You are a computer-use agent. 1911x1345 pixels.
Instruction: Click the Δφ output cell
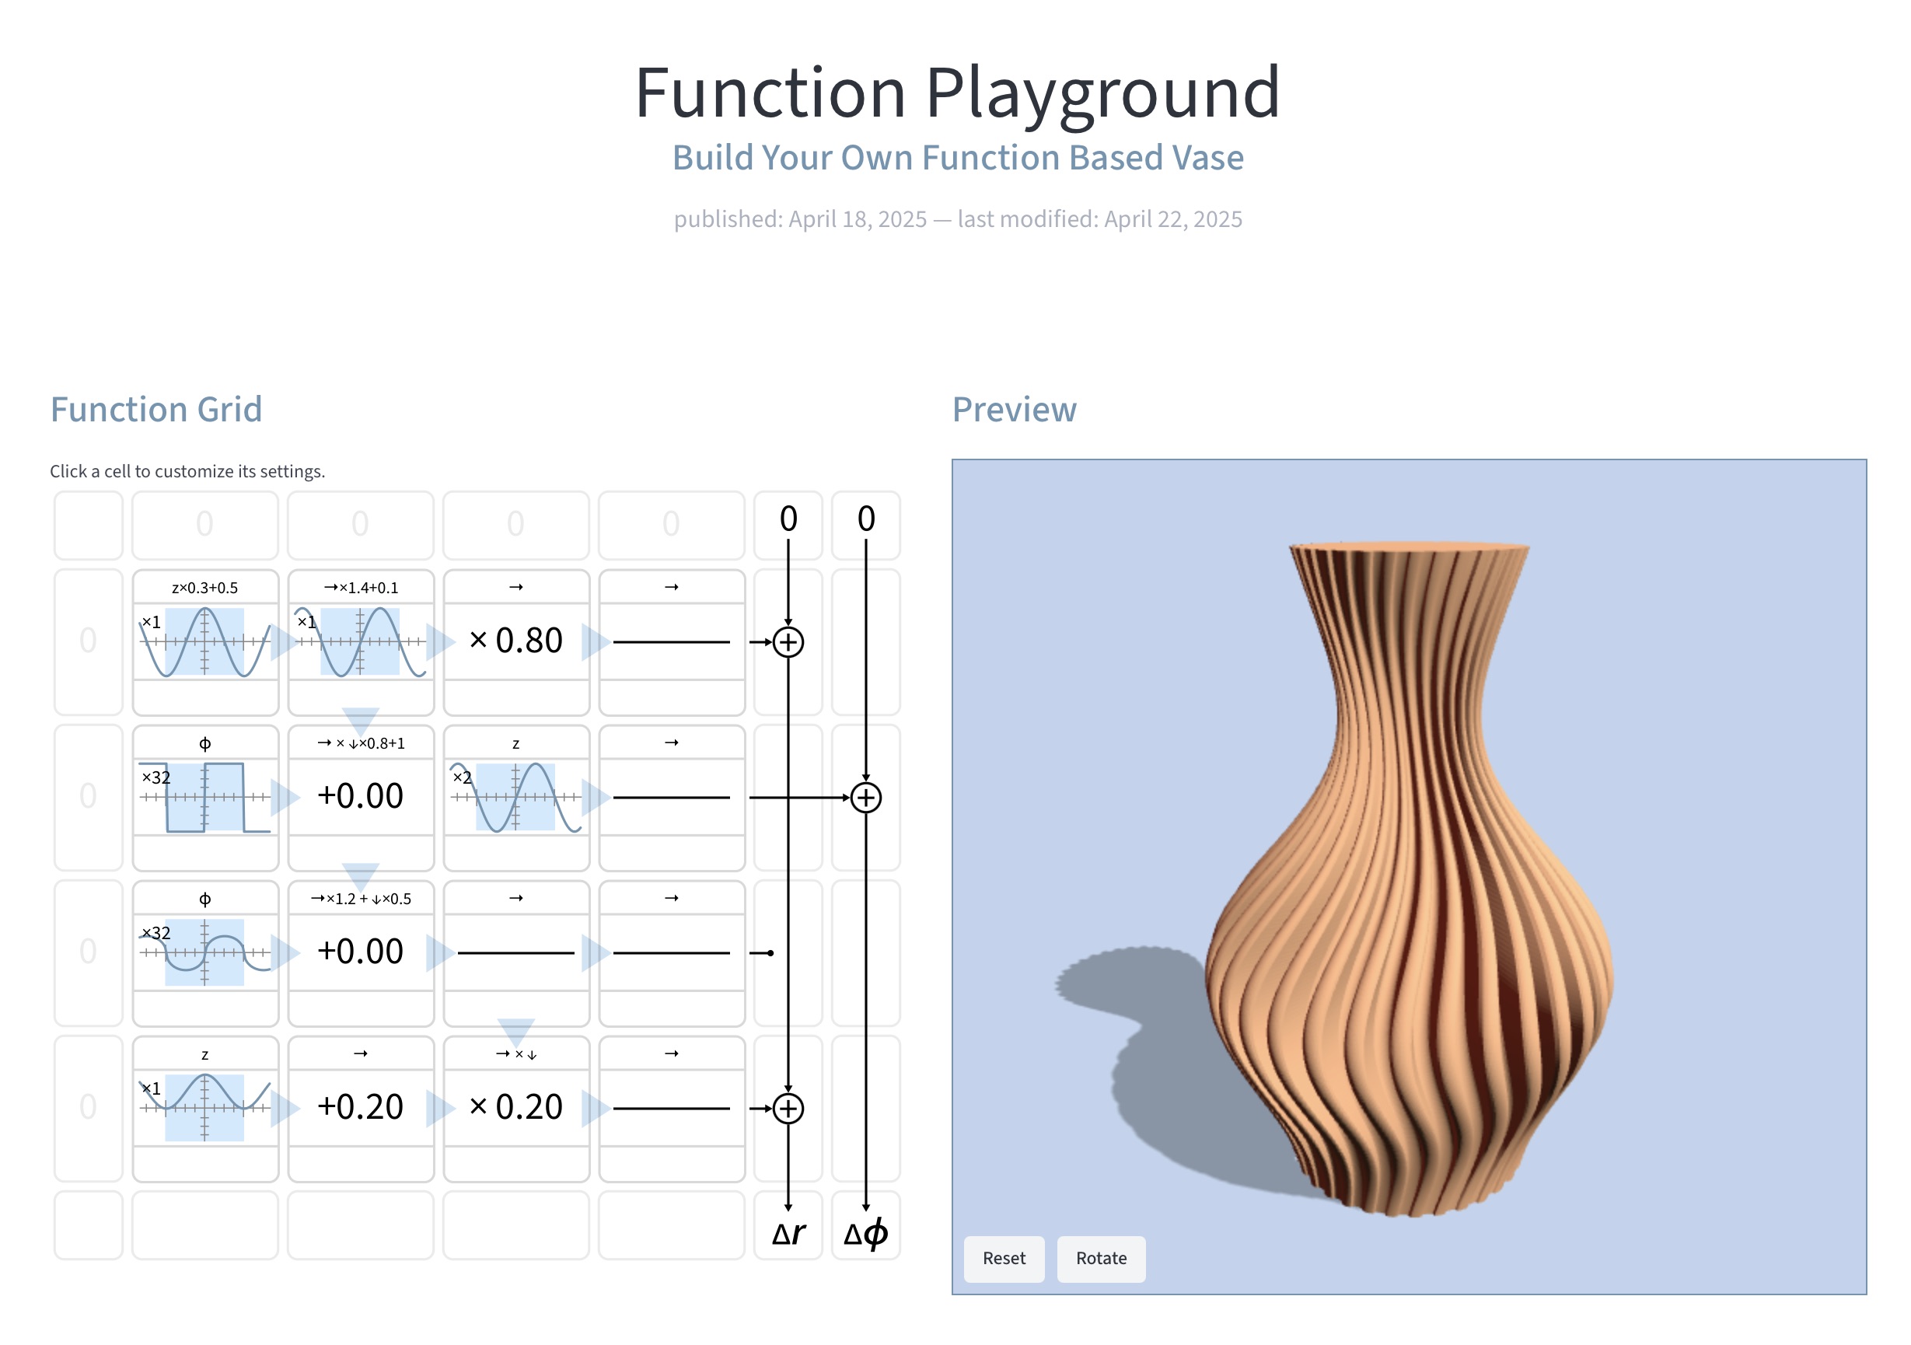(x=865, y=1225)
